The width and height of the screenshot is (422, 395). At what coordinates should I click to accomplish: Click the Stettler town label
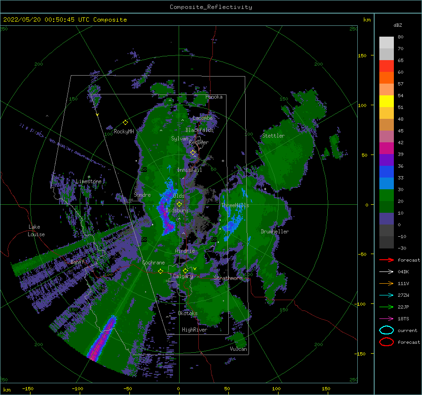pyautogui.click(x=273, y=136)
